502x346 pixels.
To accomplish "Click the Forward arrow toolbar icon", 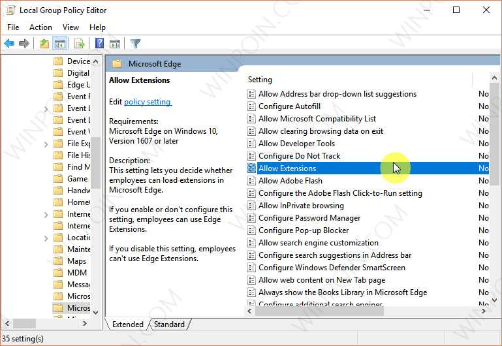I will [x=24, y=43].
